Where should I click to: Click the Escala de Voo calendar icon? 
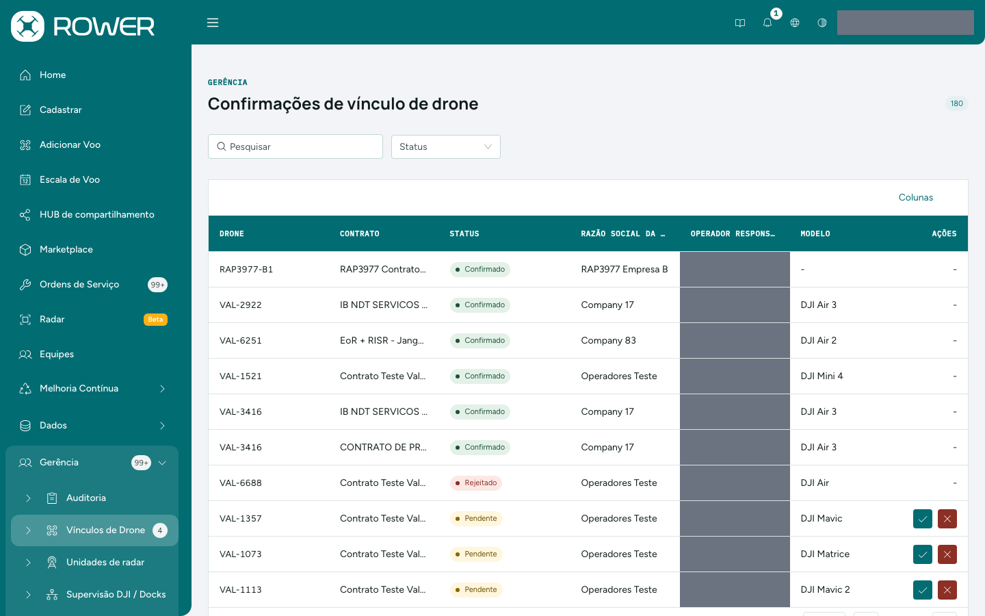click(25, 179)
